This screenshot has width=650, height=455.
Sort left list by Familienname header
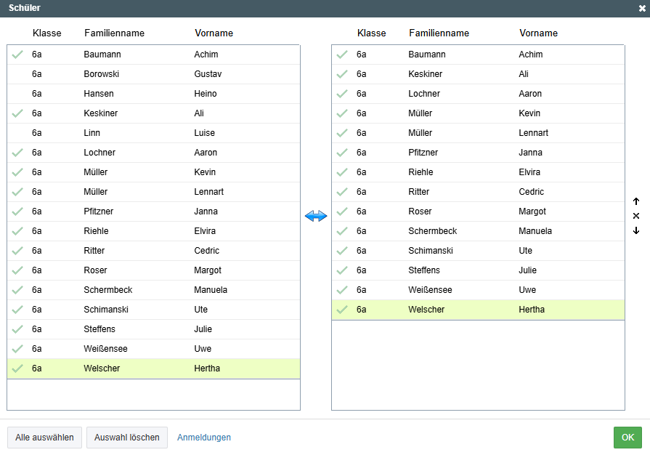(x=114, y=33)
